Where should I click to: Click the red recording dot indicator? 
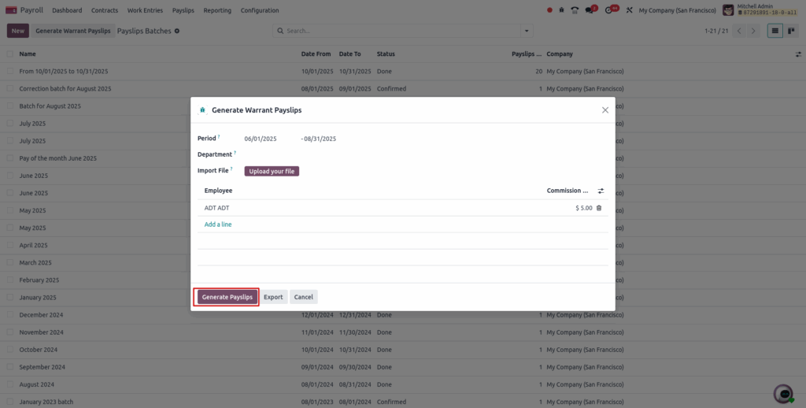[x=549, y=10]
